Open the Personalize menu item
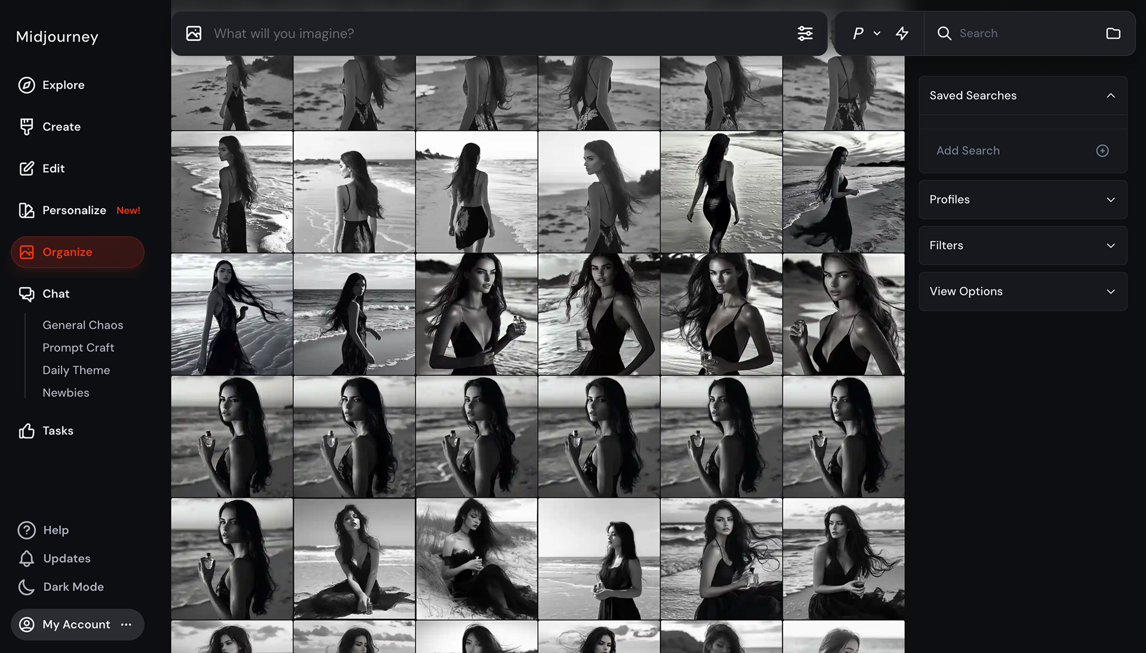The height and width of the screenshot is (653, 1146). [74, 210]
